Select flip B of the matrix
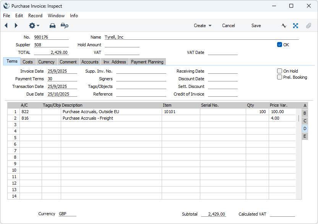 pyautogui.click(x=305, y=113)
